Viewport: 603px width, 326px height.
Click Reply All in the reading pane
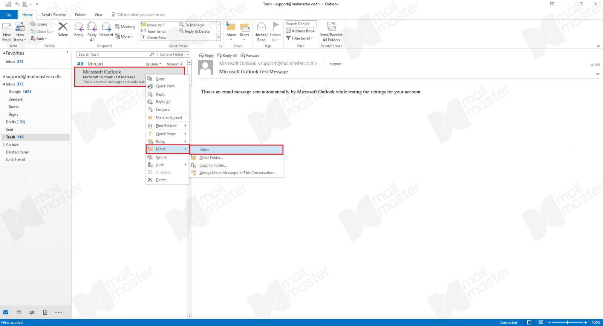click(227, 56)
